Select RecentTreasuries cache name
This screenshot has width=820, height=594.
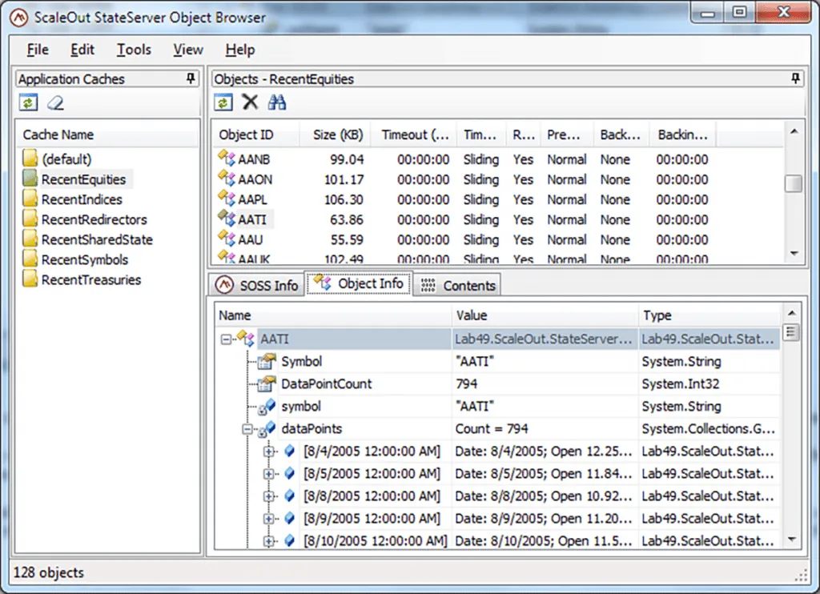tap(91, 279)
